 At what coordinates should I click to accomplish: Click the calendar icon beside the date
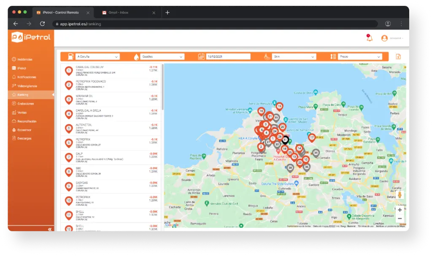[202, 57]
